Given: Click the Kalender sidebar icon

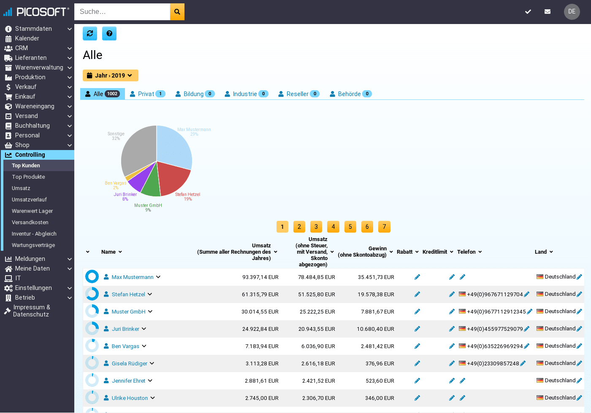Looking at the screenshot, I should click(x=8, y=38).
